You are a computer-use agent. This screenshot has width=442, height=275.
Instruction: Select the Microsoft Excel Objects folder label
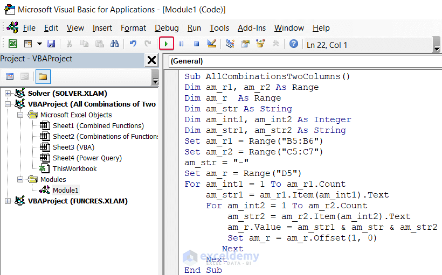[76, 115]
